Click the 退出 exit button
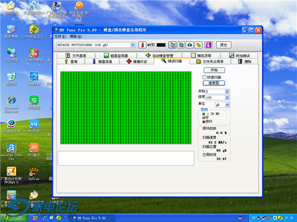This screenshot has height=222, width=297. (223, 45)
